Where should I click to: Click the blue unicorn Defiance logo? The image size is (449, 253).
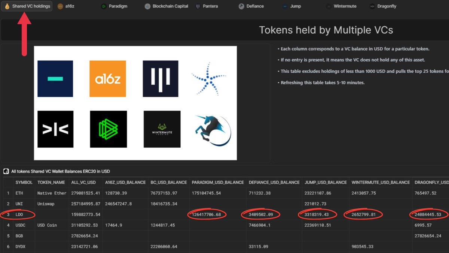[213, 130]
